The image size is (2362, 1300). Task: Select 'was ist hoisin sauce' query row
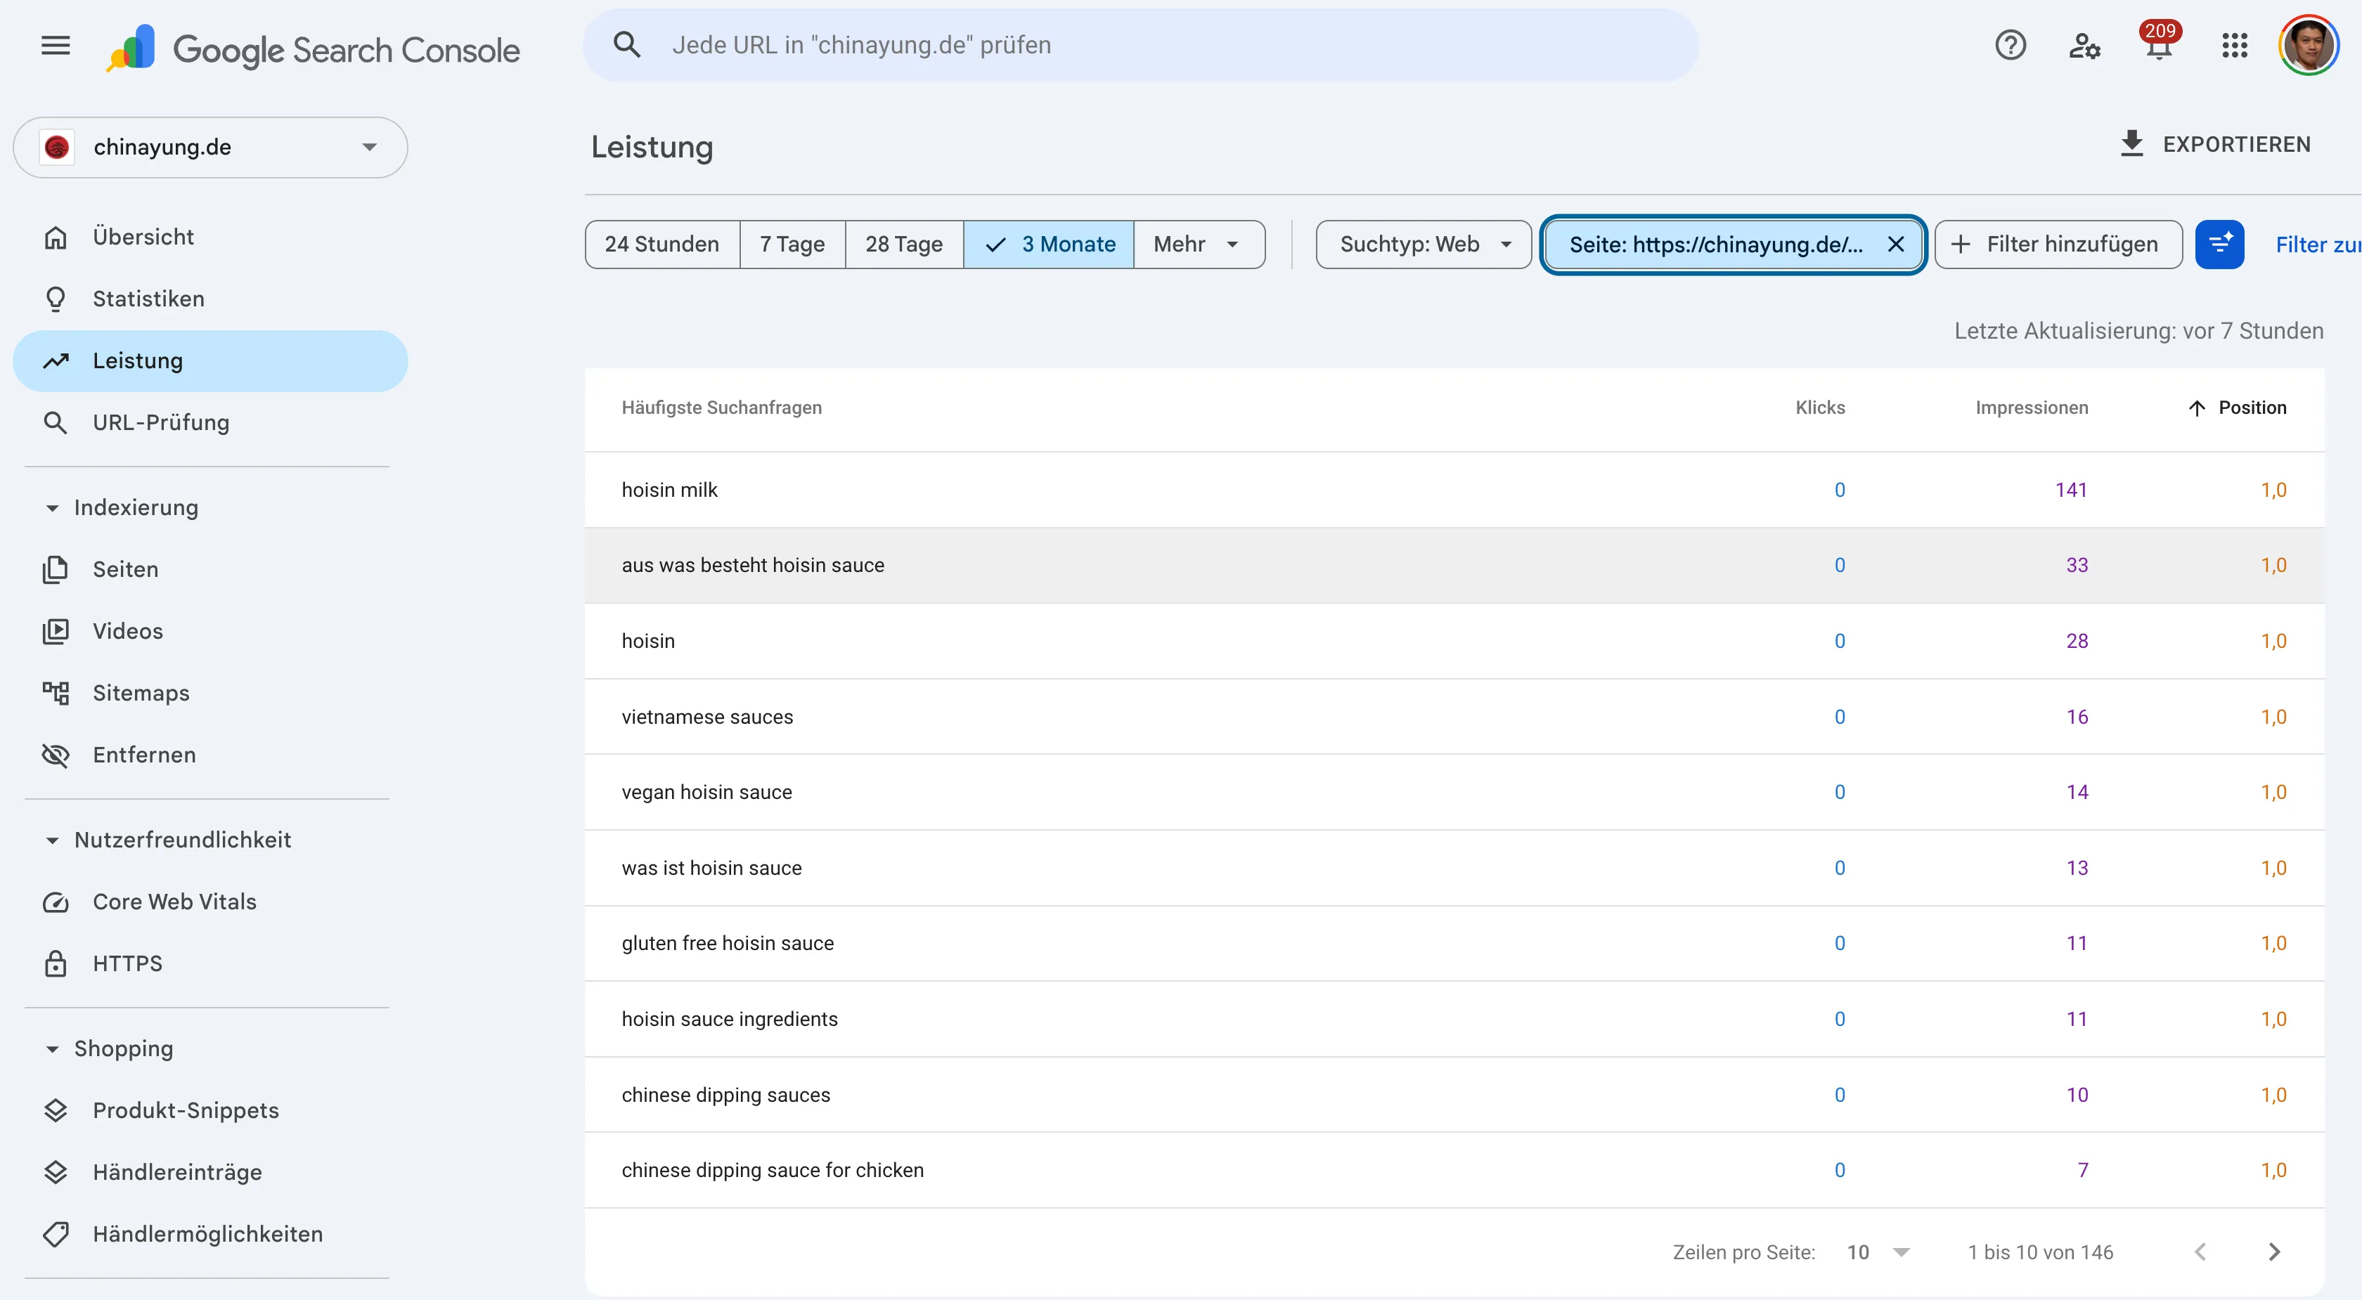pyautogui.click(x=1454, y=869)
